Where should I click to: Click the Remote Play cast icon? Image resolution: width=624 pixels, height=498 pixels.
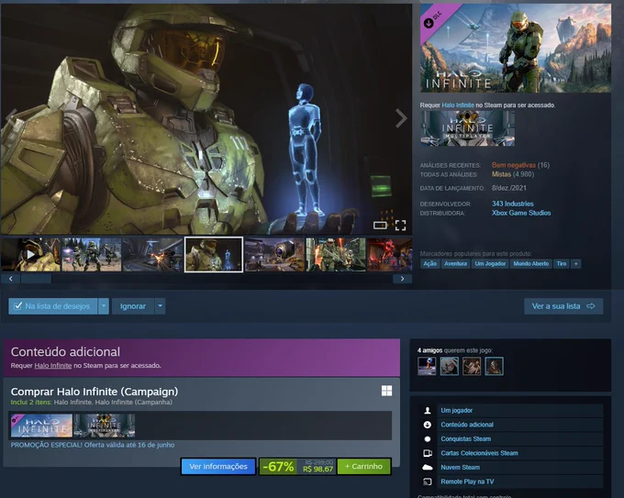(x=428, y=481)
